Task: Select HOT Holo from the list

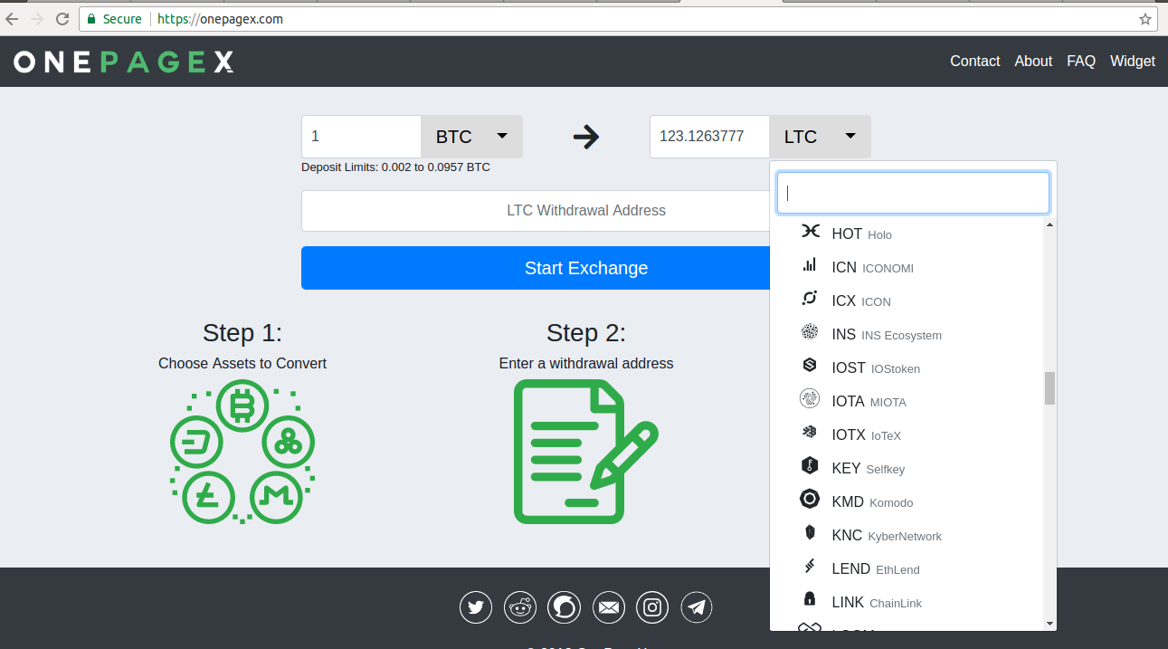Action: pyautogui.click(x=907, y=234)
